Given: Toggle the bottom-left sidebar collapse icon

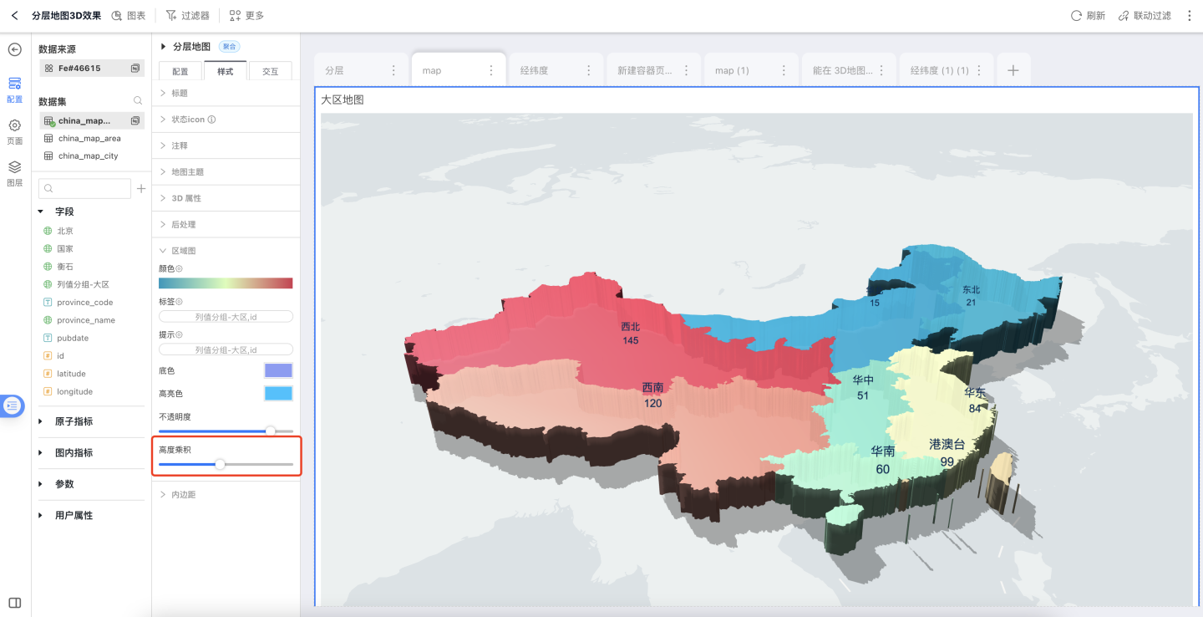Looking at the screenshot, I should point(14,603).
